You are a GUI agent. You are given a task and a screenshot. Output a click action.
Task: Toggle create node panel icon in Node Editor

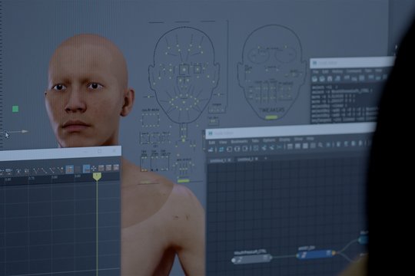pyautogui.click(x=211, y=150)
